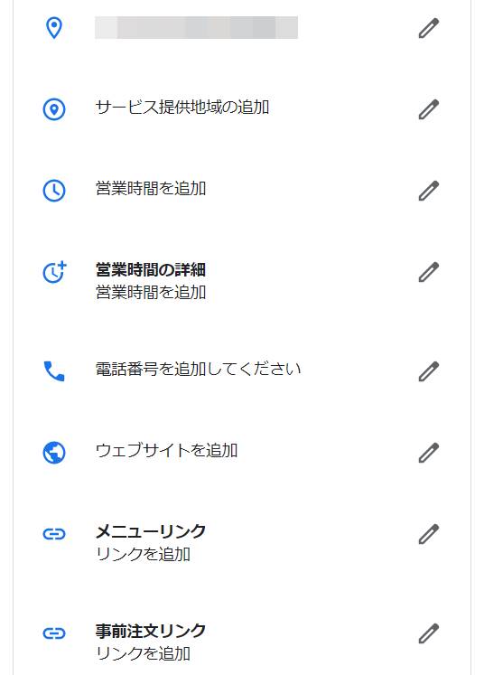This screenshot has width=484, height=675.
Task: Edit website using pencil icon
Action: pyautogui.click(x=429, y=453)
